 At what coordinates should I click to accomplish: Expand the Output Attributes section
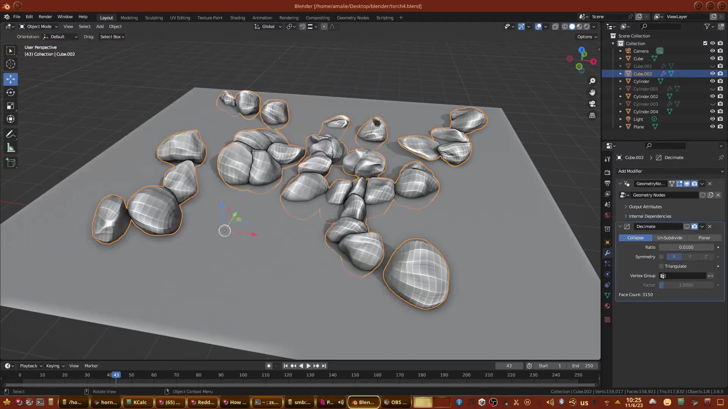tap(645, 207)
